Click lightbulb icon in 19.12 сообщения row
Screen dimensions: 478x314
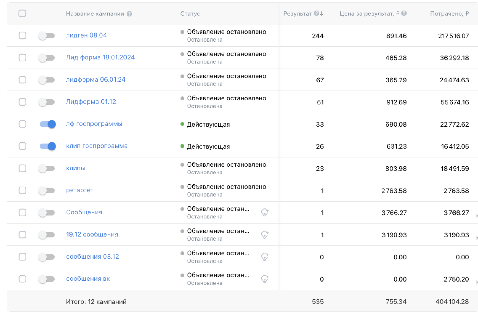[265, 235]
